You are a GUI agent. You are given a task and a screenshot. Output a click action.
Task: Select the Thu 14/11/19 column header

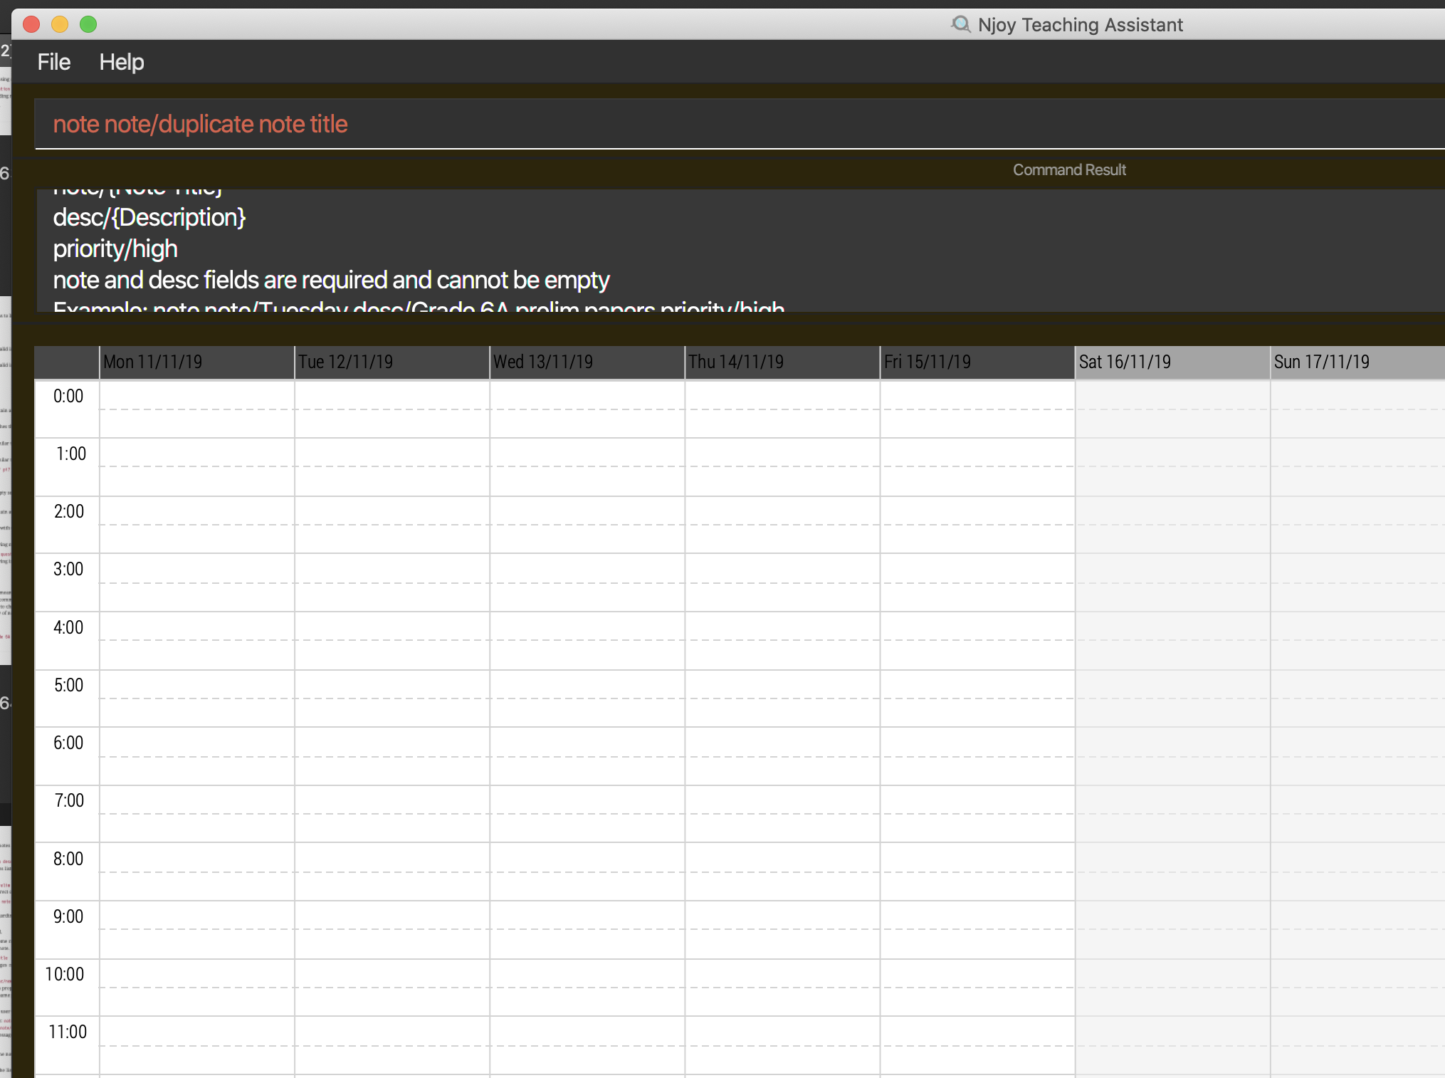coord(782,362)
